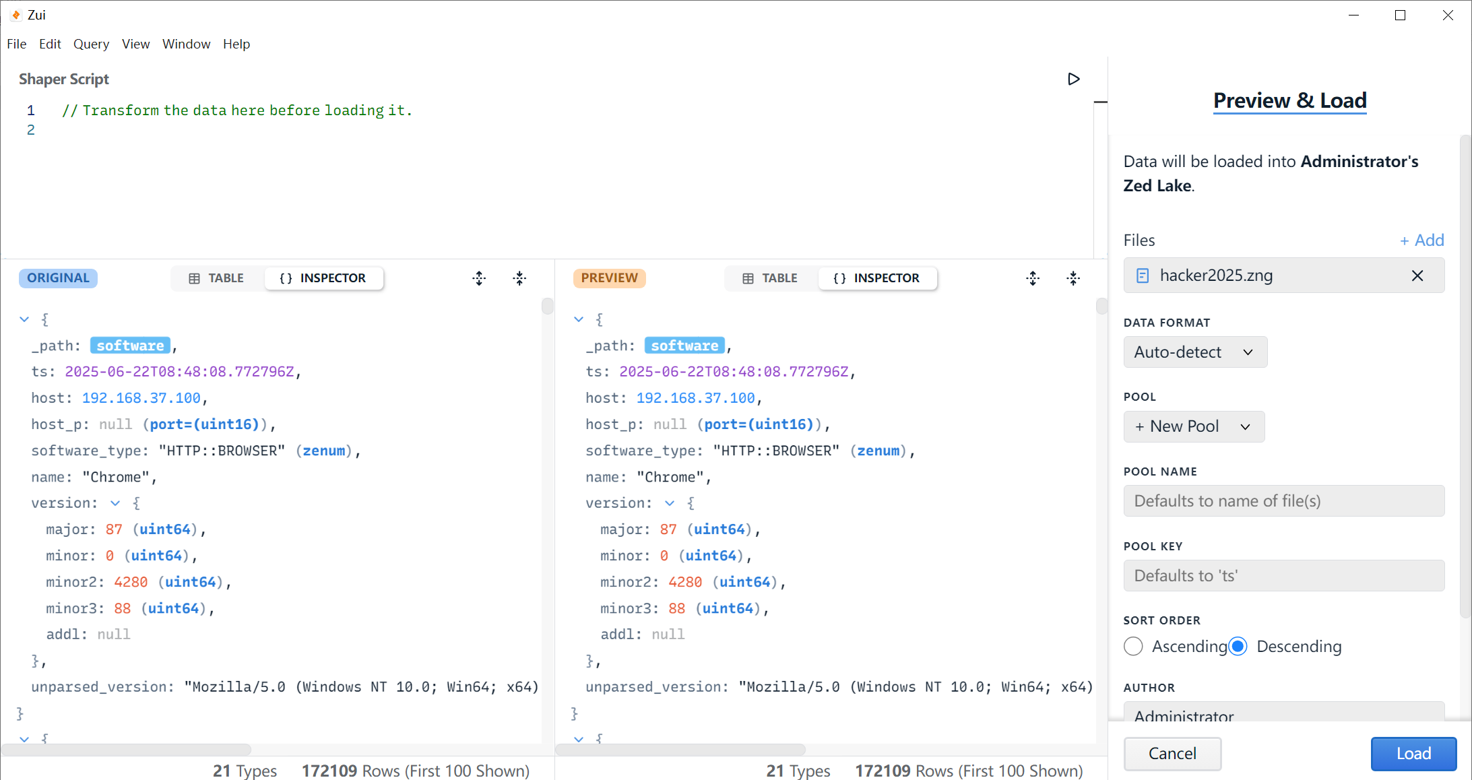Click expand all icon in Original pane
This screenshot has width=1472, height=780.
coord(479,278)
